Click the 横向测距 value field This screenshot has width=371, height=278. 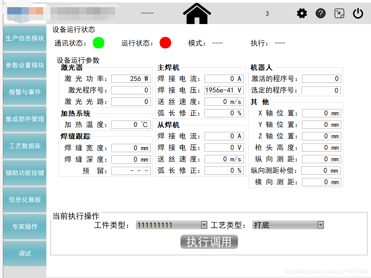coord(321,182)
